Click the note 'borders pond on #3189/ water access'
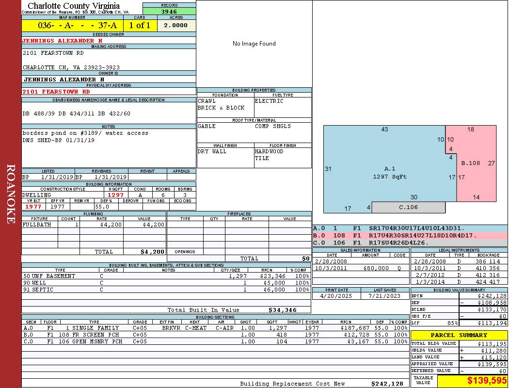The image size is (509, 388). pos(85,133)
